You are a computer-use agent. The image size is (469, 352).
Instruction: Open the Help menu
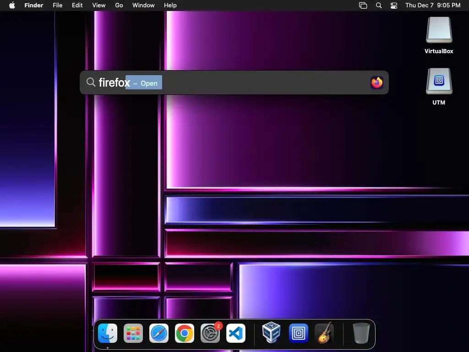point(170,5)
